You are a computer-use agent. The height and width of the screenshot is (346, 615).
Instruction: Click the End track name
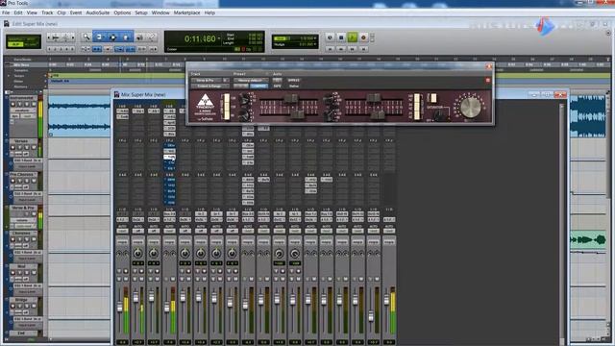coord(21,334)
